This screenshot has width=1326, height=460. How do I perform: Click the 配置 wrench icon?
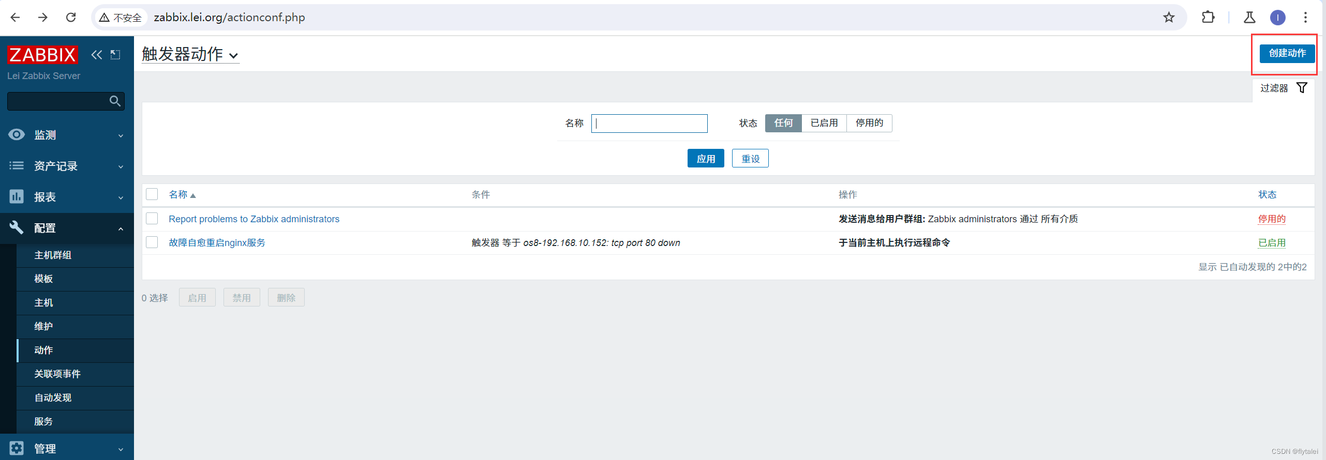point(17,227)
